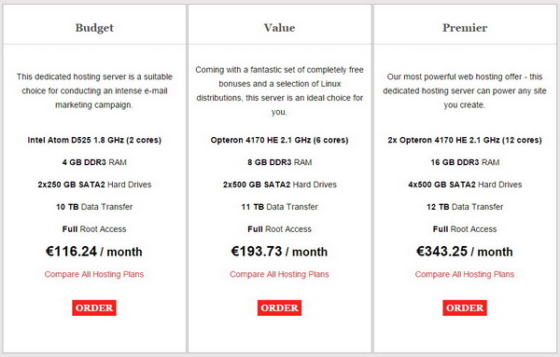Click Opteron 4170 HE 6 cores spec
This screenshot has width=560, height=357.
(x=279, y=140)
